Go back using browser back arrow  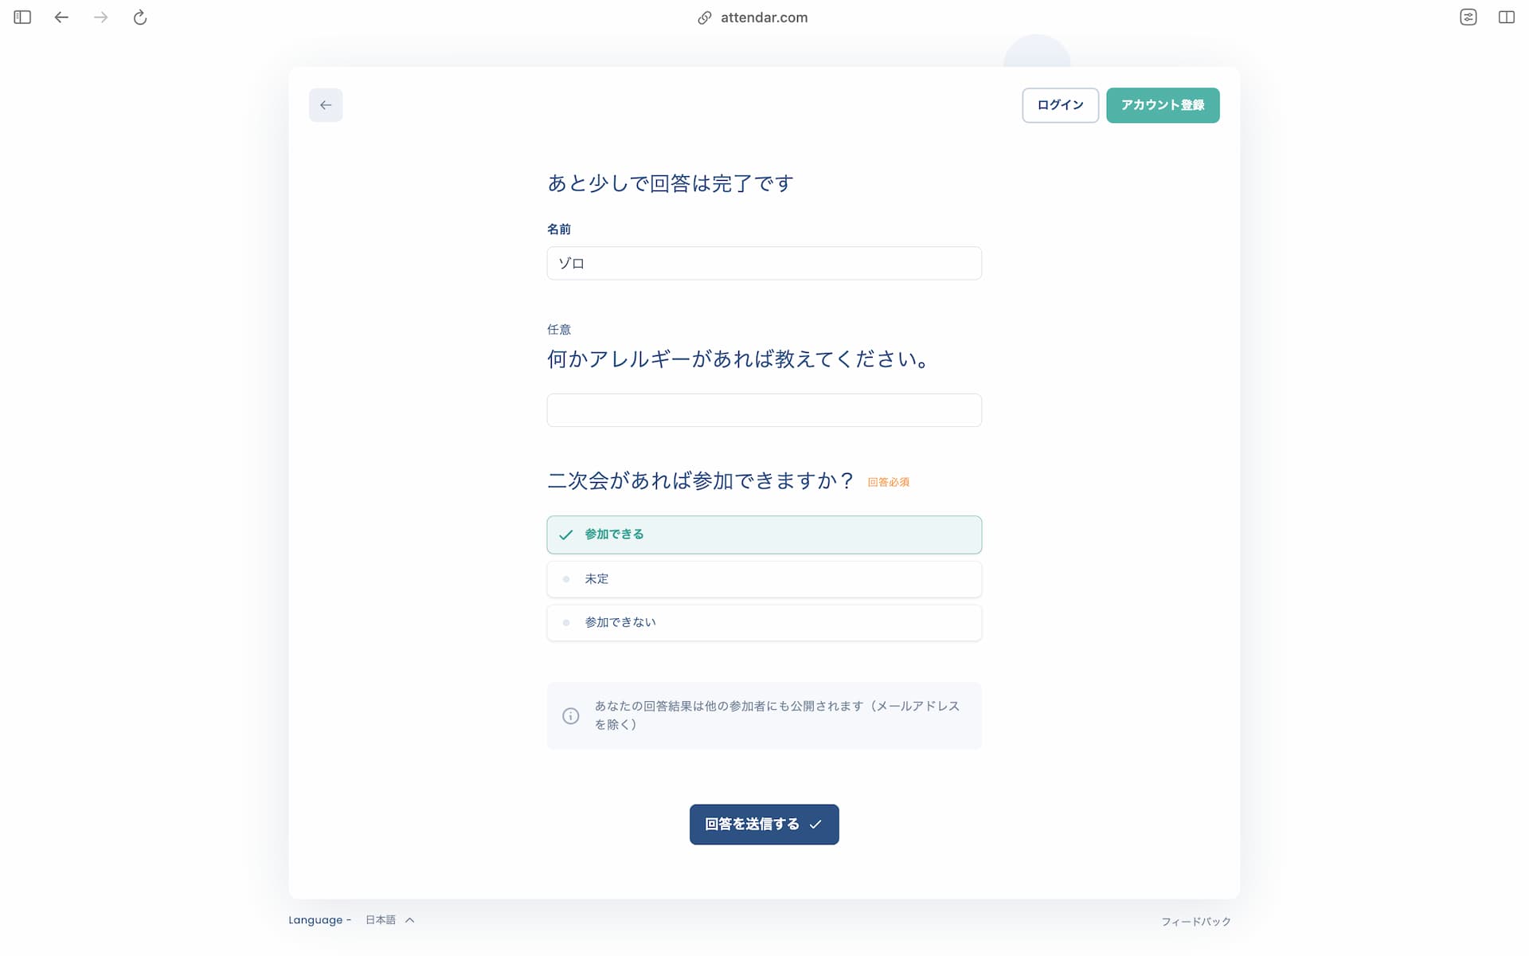(x=61, y=18)
